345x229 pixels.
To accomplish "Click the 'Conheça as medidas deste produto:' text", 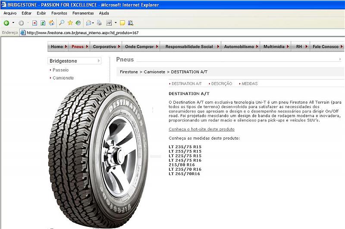I will click(x=204, y=138).
